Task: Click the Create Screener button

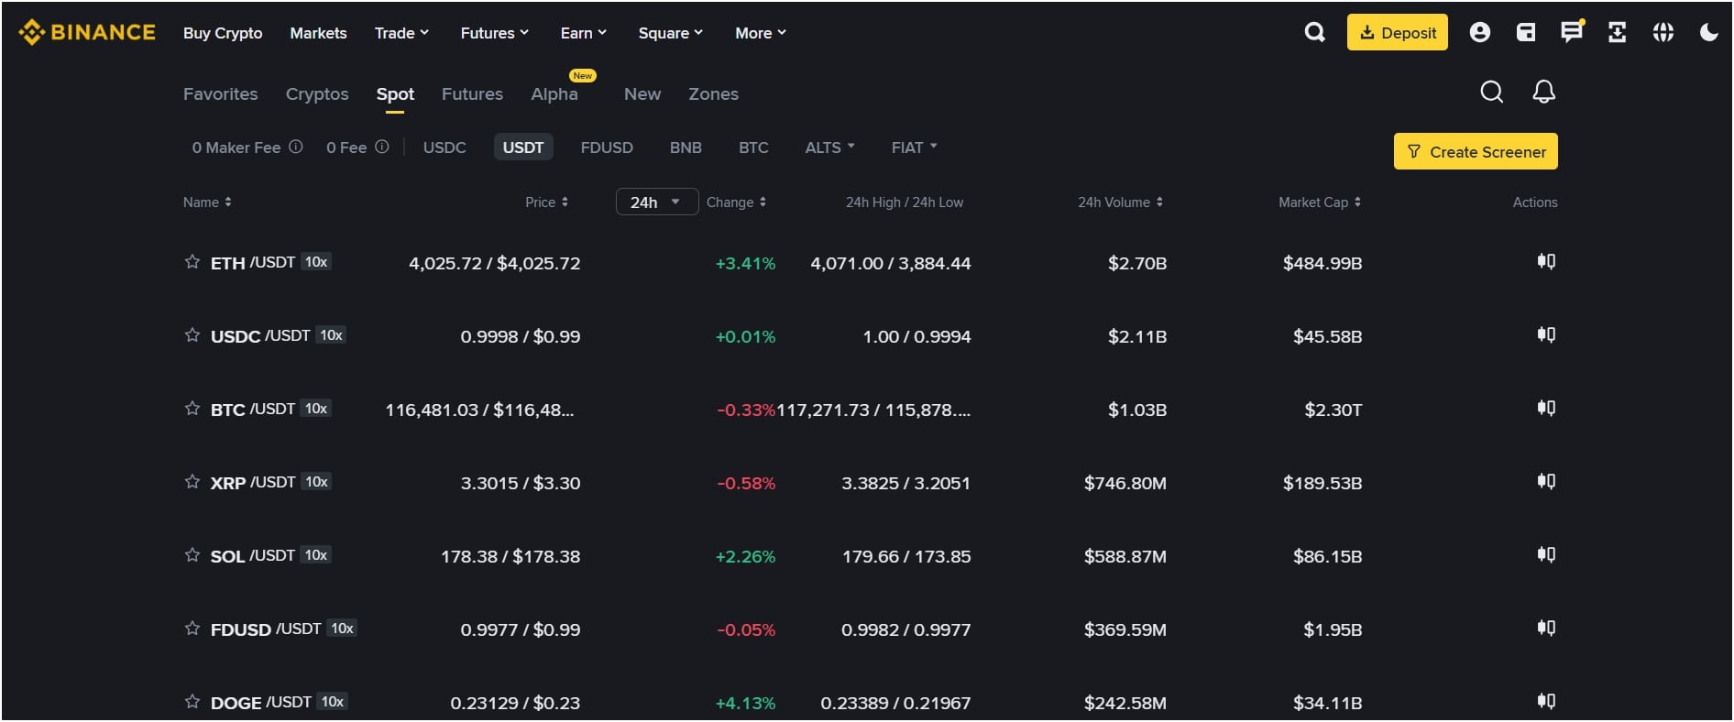Action: pyautogui.click(x=1476, y=152)
